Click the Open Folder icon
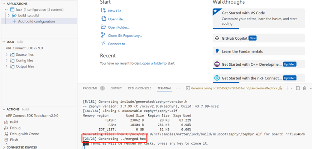This screenshot has width=312, height=149. pos(103,27)
